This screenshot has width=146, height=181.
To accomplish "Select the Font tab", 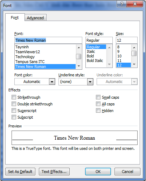I will 15,18.
